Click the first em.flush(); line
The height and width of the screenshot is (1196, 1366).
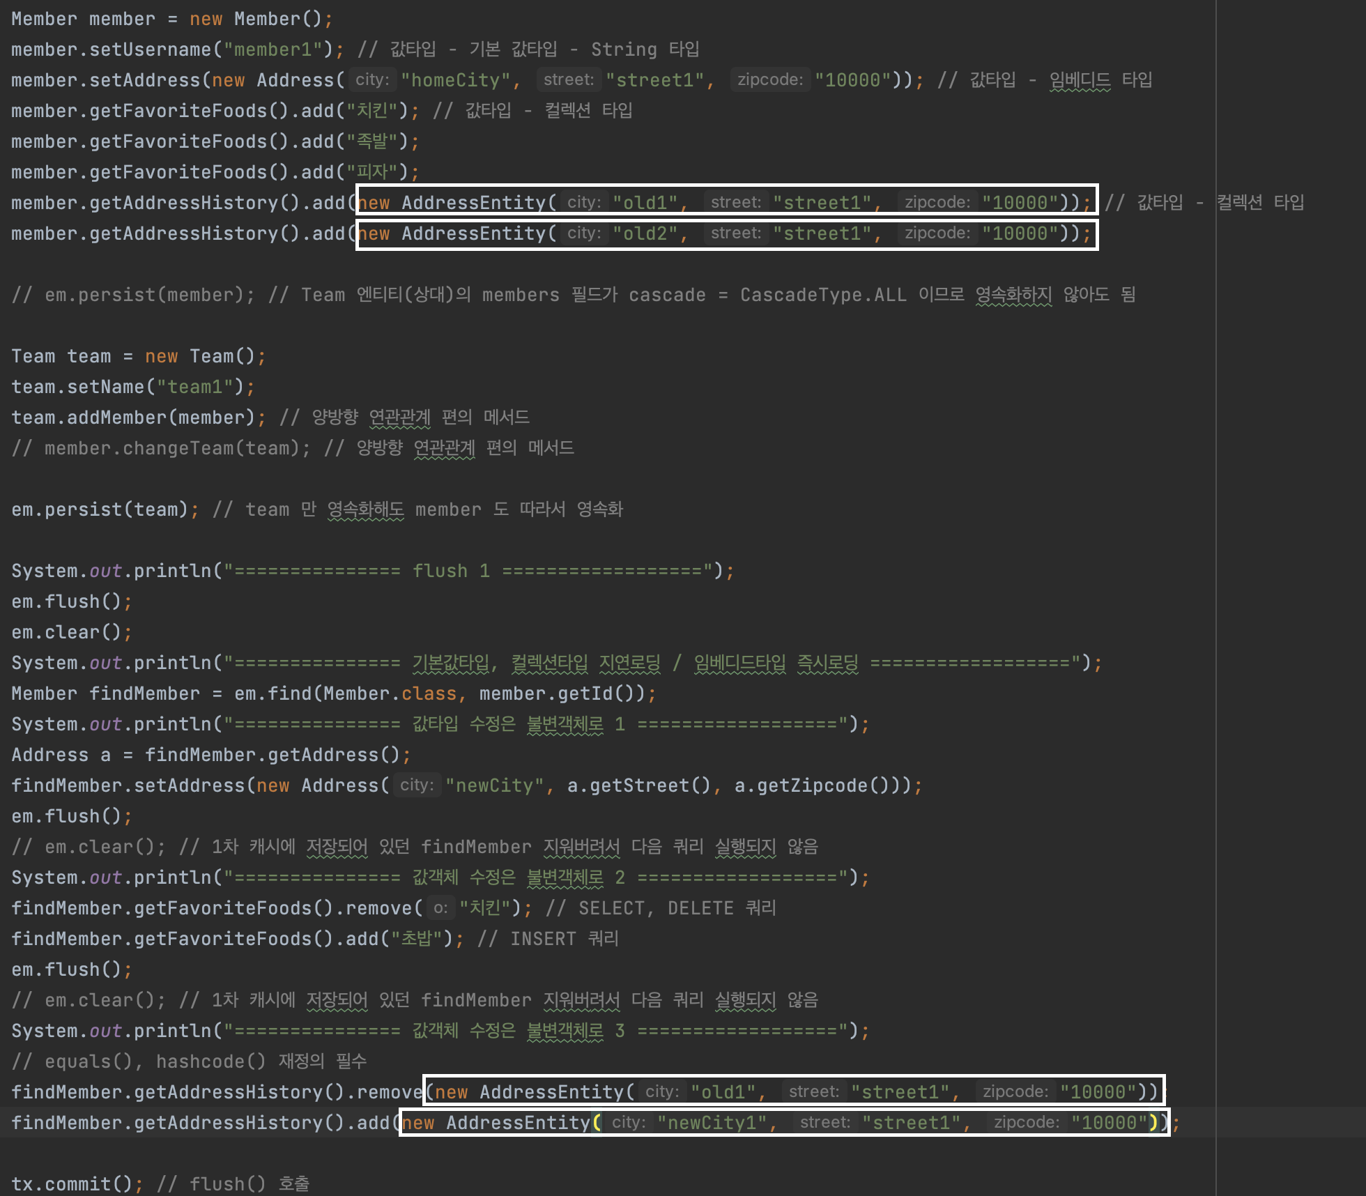pos(72,601)
